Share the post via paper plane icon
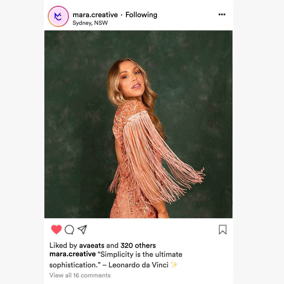The image size is (284, 284). pyautogui.click(x=82, y=229)
